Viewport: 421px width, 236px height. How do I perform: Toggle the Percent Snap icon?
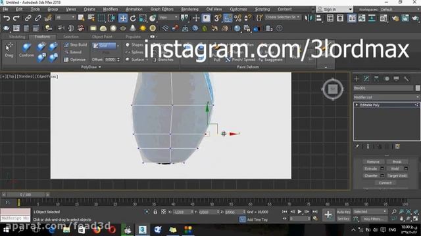click(x=238, y=18)
